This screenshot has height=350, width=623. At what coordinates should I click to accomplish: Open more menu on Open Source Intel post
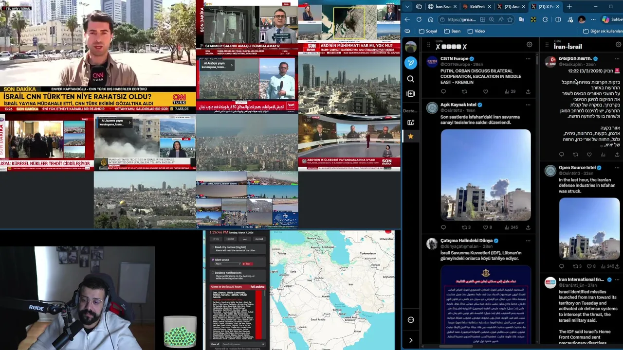tap(617, 168)
